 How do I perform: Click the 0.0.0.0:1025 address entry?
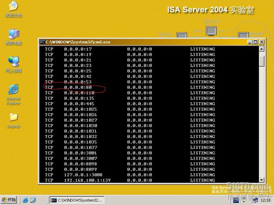coord(80,109)
